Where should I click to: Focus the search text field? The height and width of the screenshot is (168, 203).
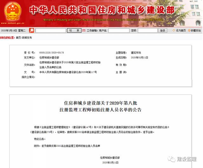[51, 31]
